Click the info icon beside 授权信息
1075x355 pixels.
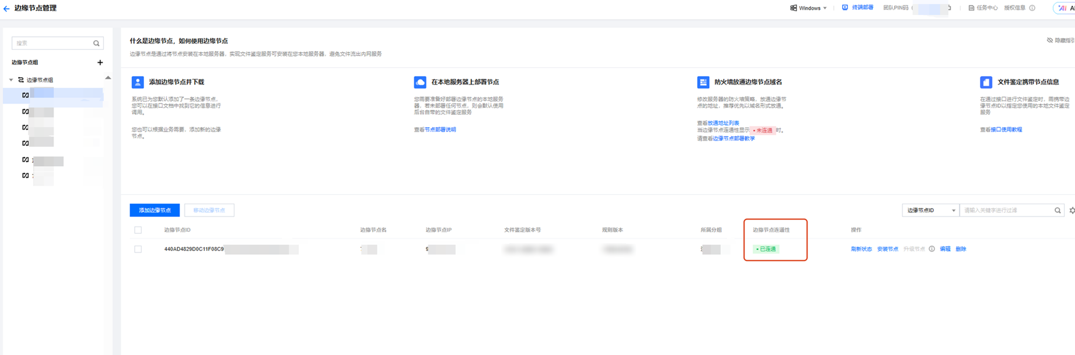(x=1032, y=8)
